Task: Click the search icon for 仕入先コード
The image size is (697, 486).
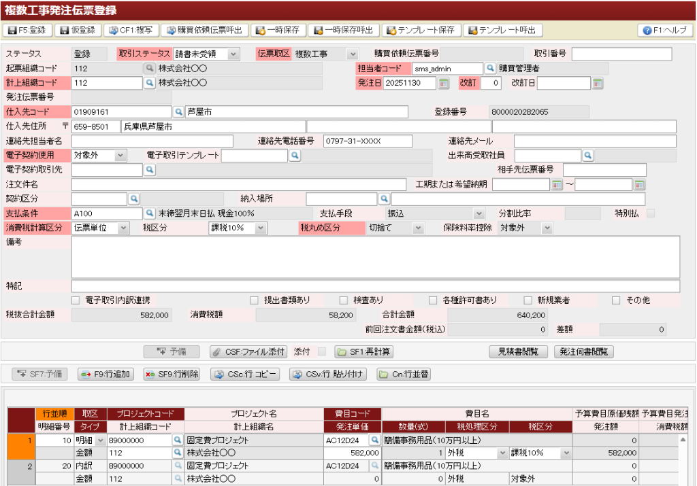Action: pos(178,112)
